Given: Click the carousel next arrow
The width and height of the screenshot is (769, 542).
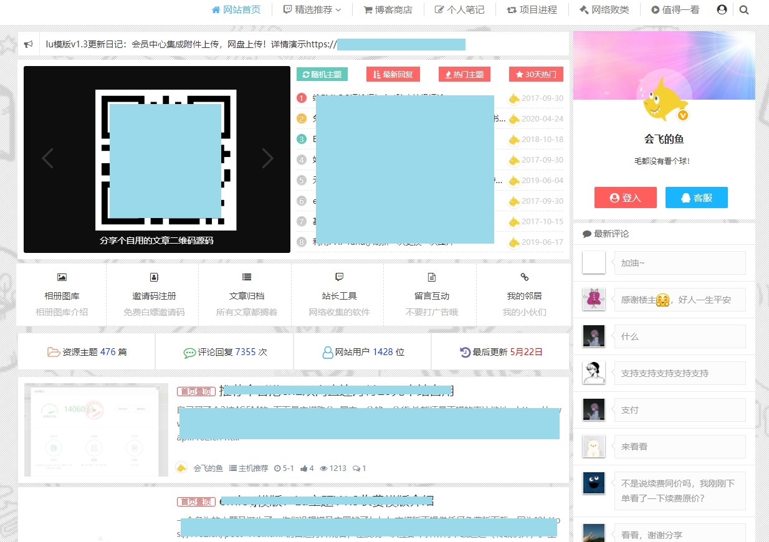Looking at the screenshot, I should 268,158.
